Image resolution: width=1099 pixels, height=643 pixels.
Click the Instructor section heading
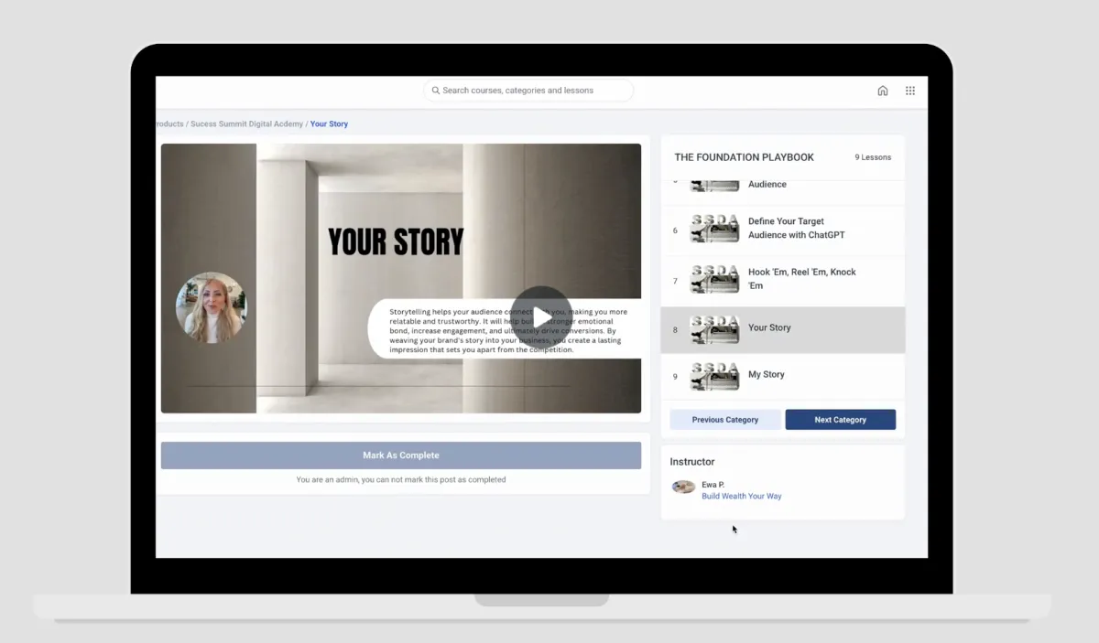[692, 462]
